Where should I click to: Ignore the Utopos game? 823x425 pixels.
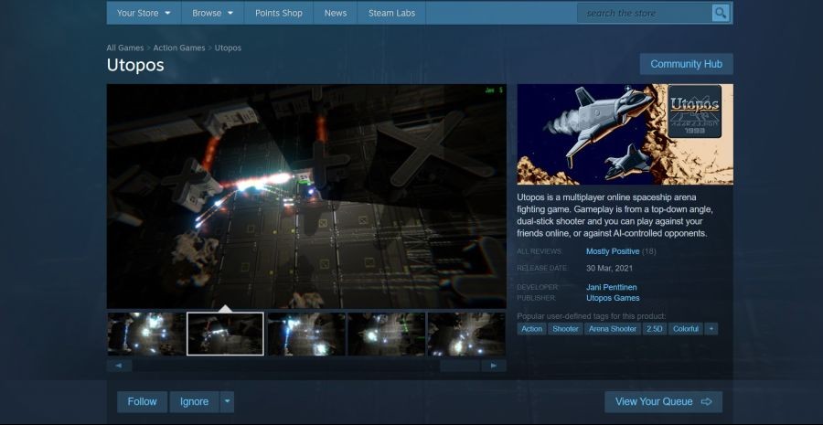(x=194, y=402)
